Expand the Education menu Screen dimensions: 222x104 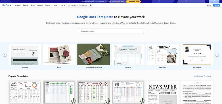(40, 5)
